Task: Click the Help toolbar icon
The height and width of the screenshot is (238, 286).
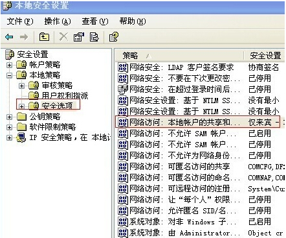Action: [114, 37]
